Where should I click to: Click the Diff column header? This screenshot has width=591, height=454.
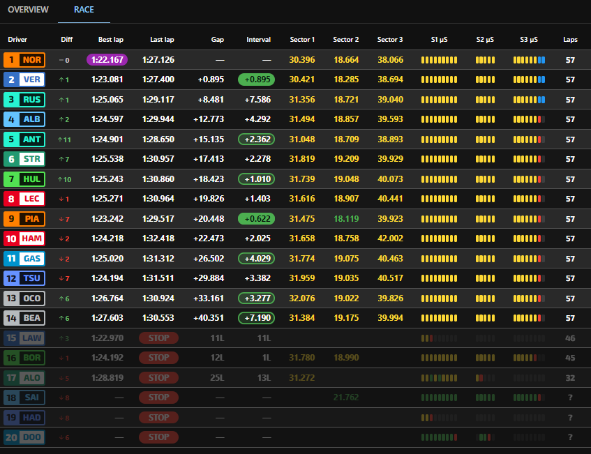point(67,40)
